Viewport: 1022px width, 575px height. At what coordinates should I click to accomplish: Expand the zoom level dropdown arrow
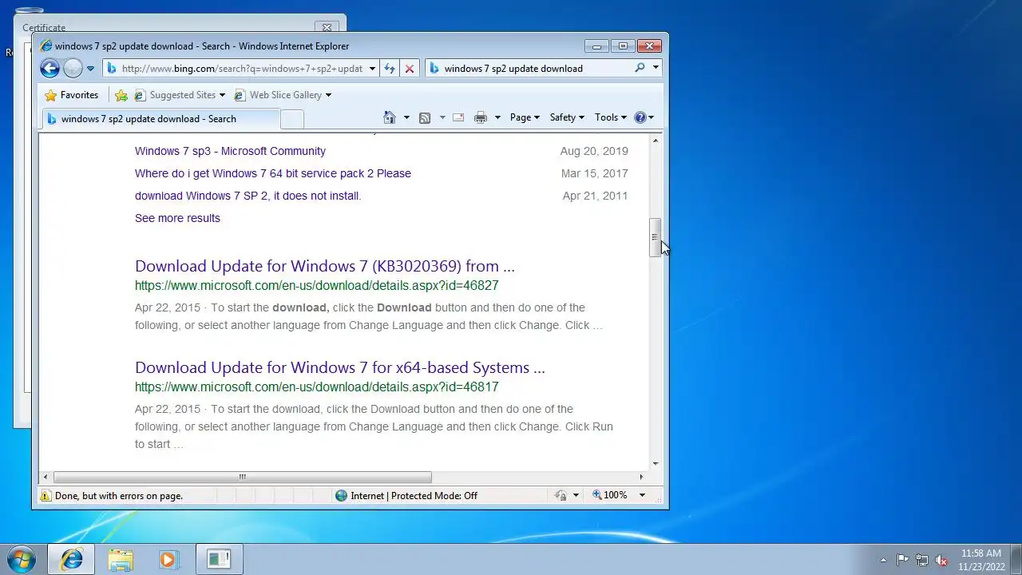pyautogui.click(x=641, y=496)
